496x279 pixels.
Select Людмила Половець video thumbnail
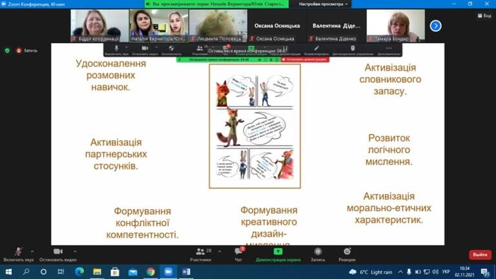click(218, 26)
